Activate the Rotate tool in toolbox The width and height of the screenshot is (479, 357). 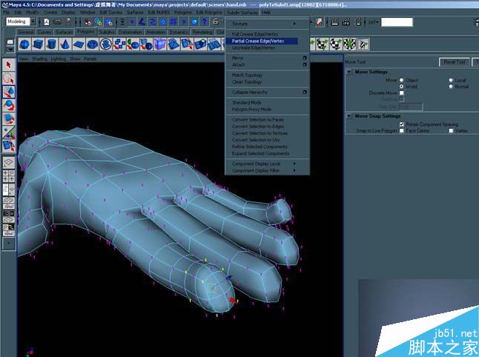pos(9,105)
